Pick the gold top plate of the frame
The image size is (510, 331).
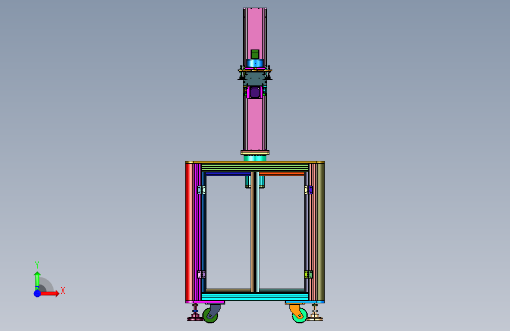[255, 162]
